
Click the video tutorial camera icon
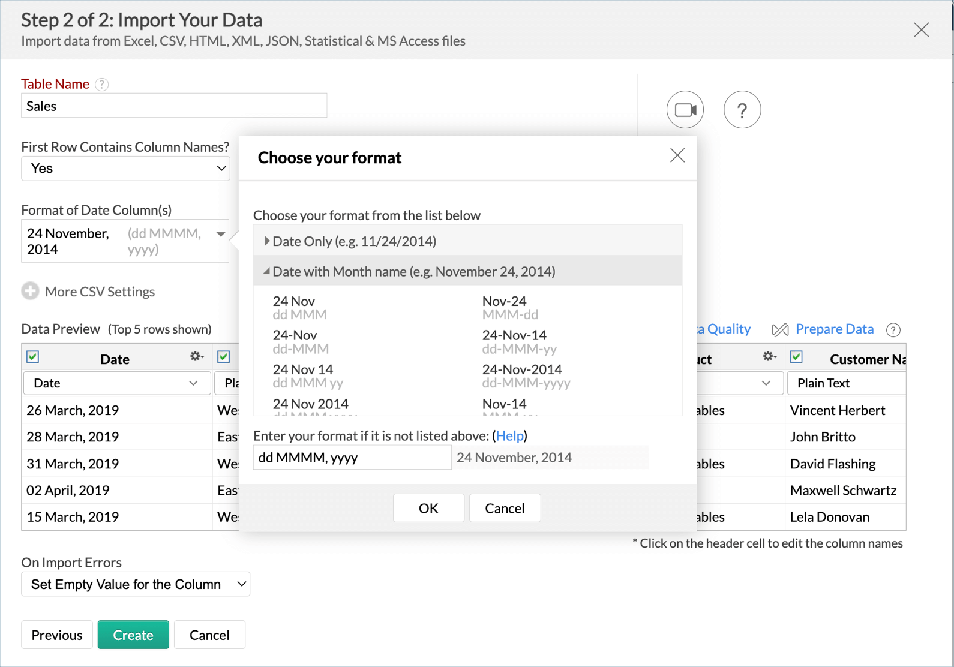[685, 110]
